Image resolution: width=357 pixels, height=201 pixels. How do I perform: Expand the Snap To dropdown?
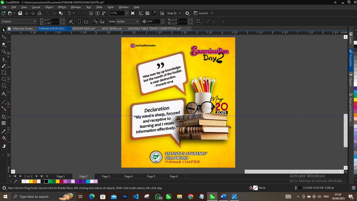pyautogui.click(x=180, y=13)
